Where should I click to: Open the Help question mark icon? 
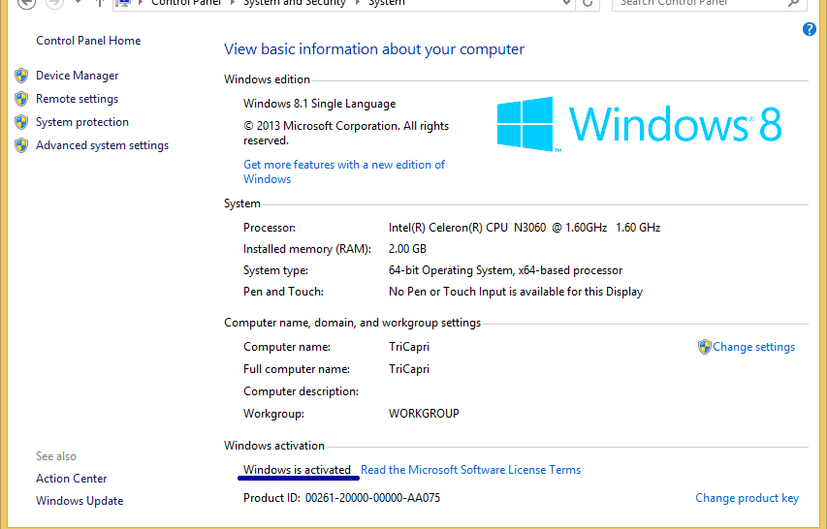(810, 29)
